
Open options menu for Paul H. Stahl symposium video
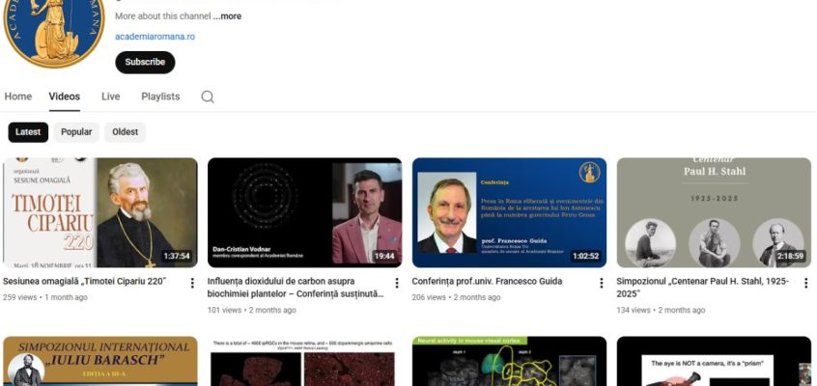pos(805,283)
